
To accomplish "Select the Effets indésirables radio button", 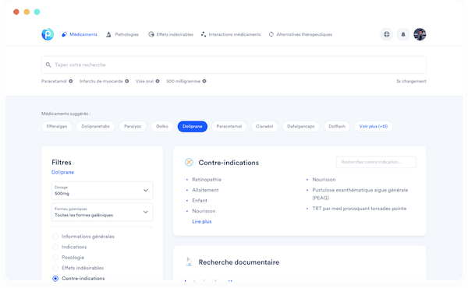I will pos(55,268).
